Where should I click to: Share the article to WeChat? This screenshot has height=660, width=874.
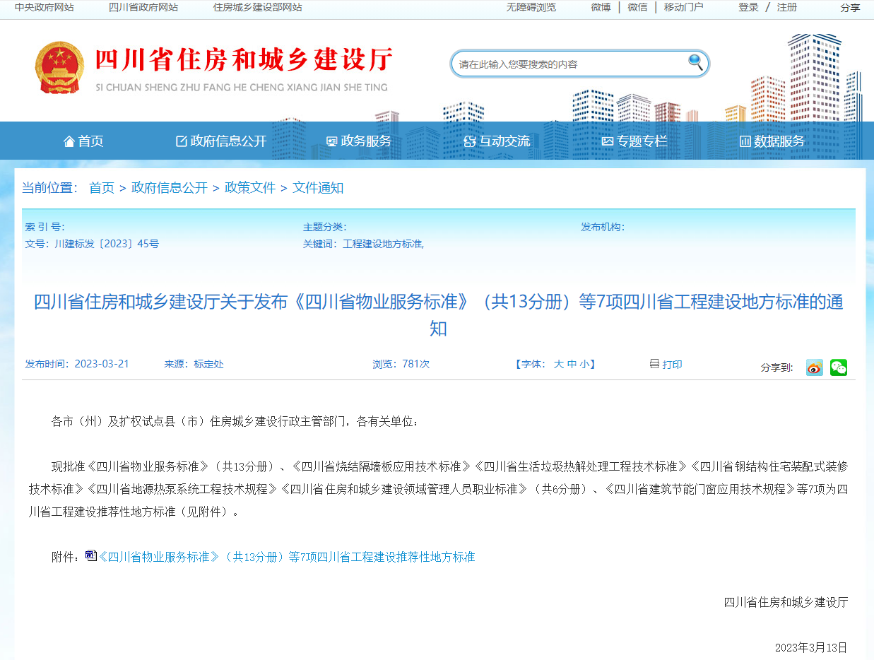(x=838, y=367)
